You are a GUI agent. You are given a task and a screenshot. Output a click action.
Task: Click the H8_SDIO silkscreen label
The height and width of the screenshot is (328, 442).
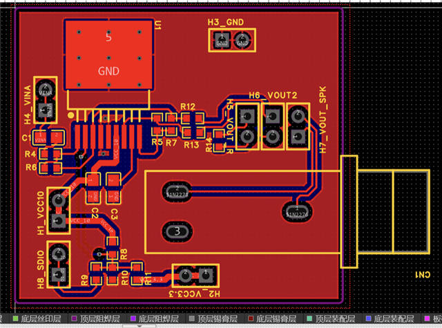(x=41, y=269)
